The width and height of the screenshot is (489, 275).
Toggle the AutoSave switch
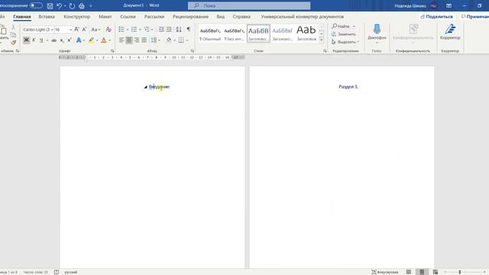36,5
